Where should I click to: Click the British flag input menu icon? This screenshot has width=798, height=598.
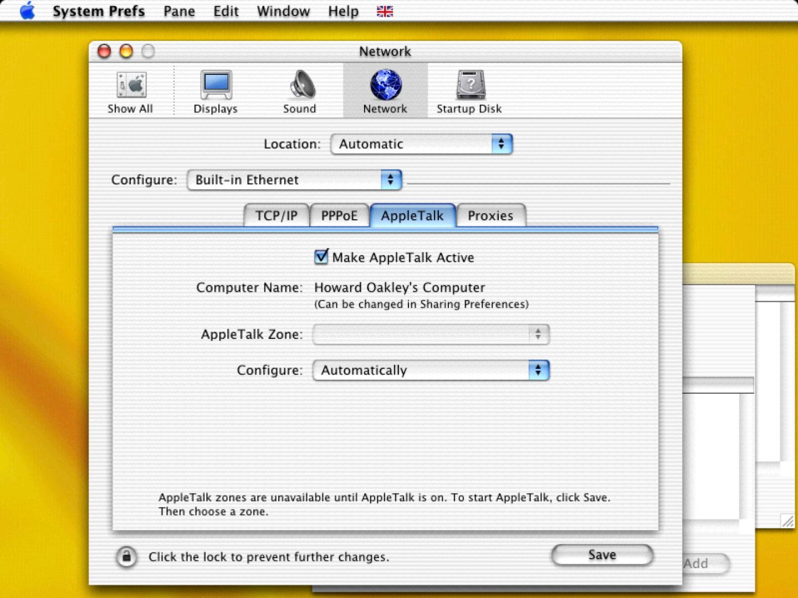[385, 11]
